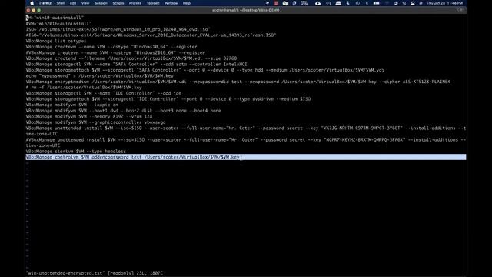Click the terminal window title text
The width and height of the screenshot is (492, 277).
[245, 10]
